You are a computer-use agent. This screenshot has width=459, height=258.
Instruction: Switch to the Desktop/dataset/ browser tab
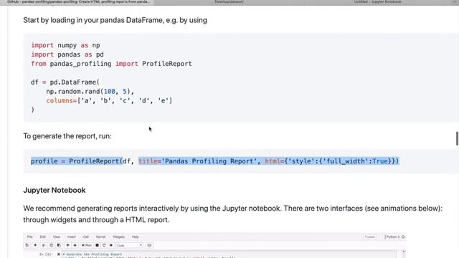[229, 2]
